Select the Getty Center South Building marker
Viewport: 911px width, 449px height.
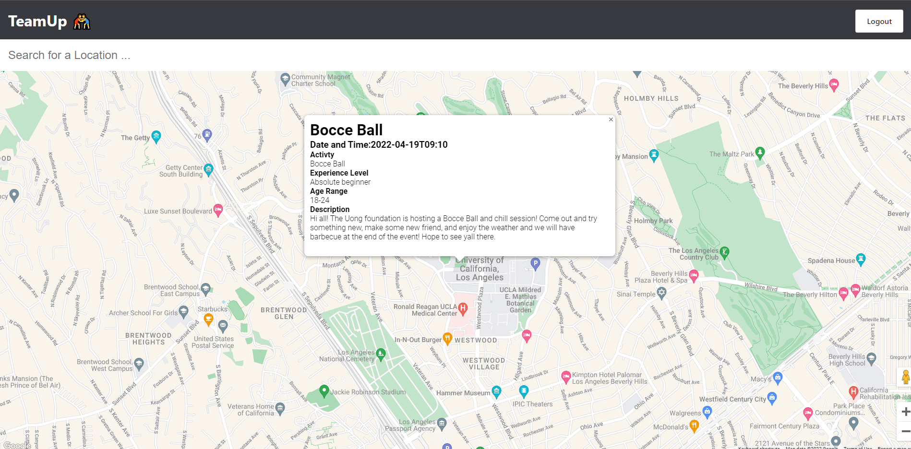coord(208,170)
